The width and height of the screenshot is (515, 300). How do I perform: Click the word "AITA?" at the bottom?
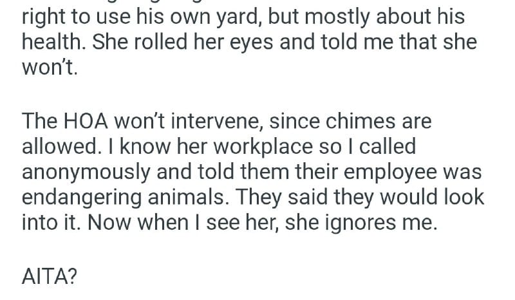50,276
